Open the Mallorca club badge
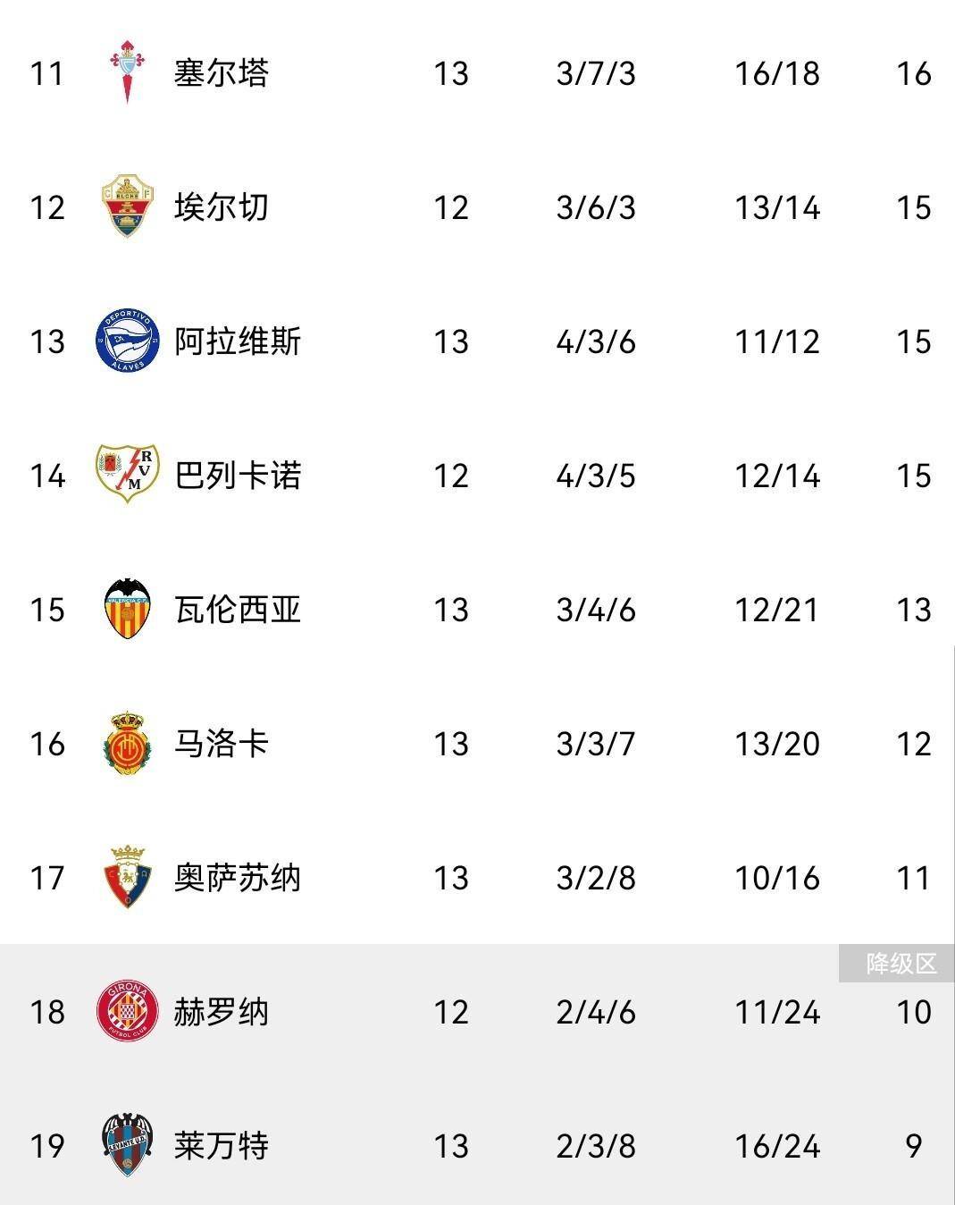 click(x=127, y=743)
